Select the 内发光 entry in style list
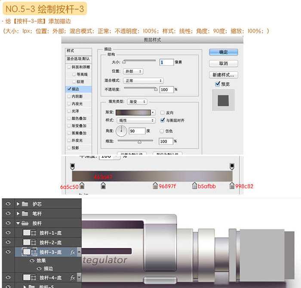The width and height of the screenshot is (301, 288). tap(79, 104)
